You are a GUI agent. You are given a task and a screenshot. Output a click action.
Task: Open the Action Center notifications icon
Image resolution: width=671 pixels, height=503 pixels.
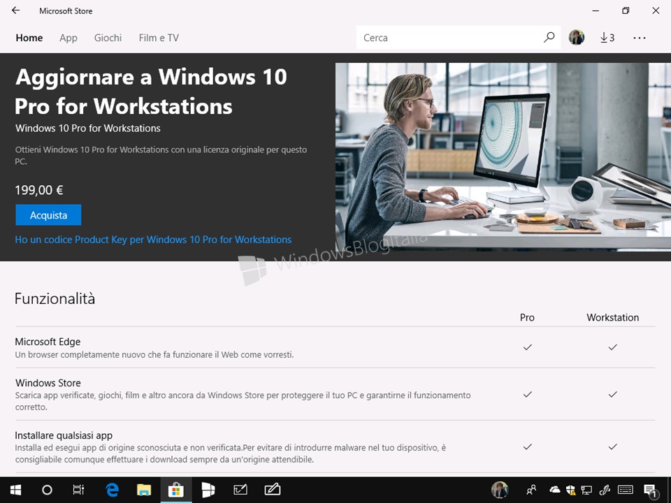[651, 490]
